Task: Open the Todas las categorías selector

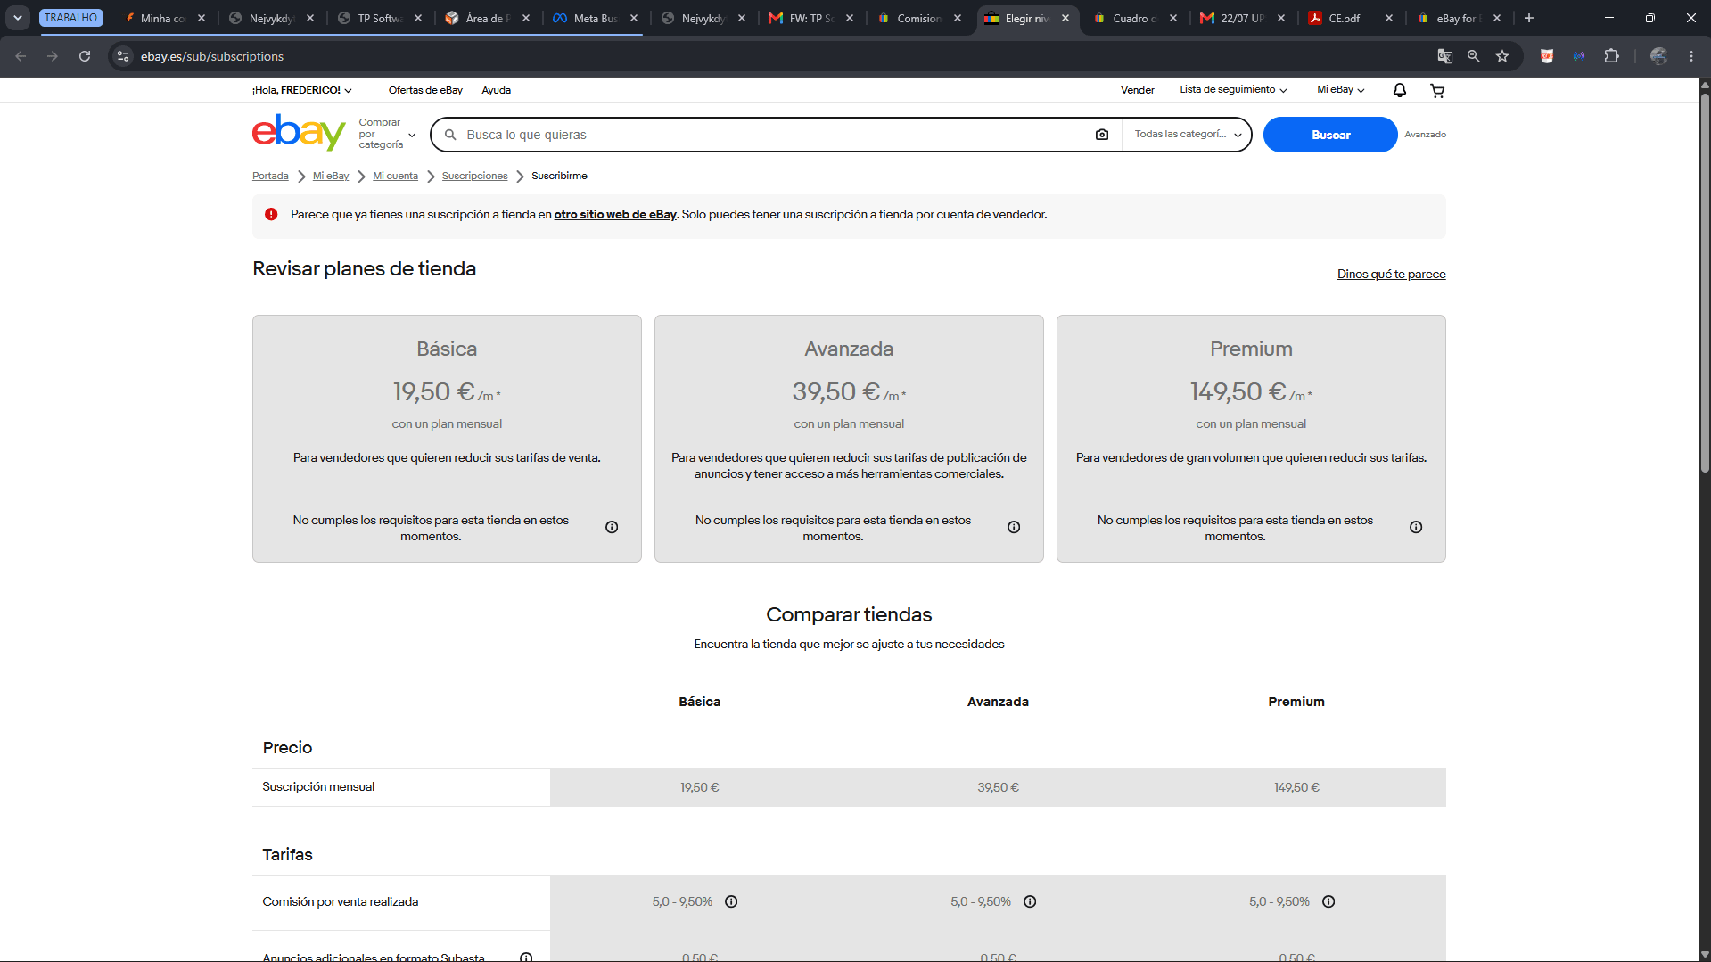Action: pyautogui.click(x=1188, y=135)
